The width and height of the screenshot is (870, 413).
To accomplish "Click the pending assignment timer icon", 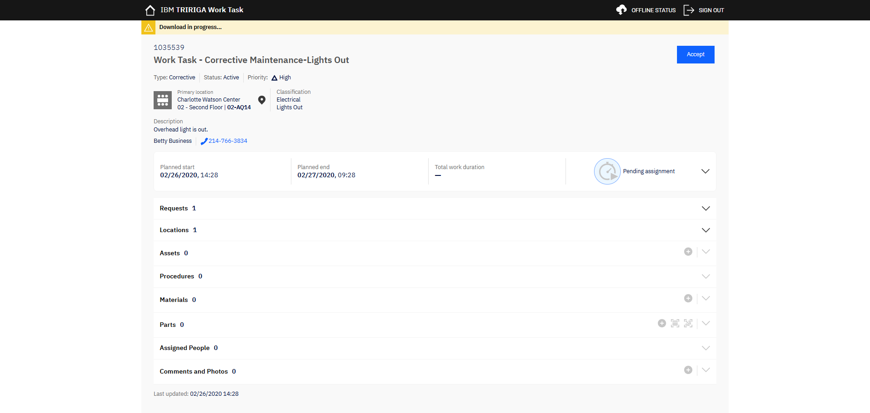I will [607, 171].
